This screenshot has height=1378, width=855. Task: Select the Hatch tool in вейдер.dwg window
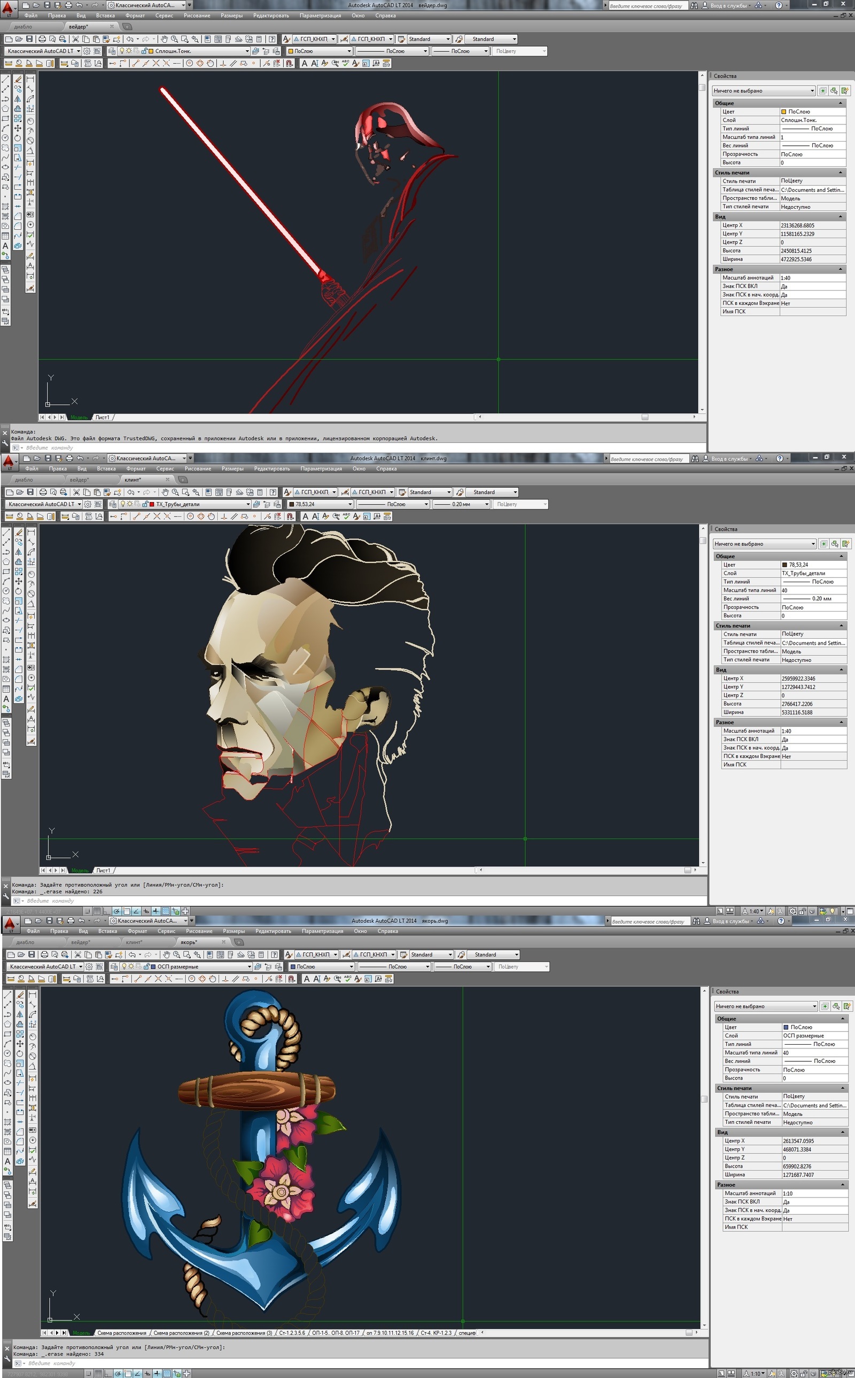[5, 206]
